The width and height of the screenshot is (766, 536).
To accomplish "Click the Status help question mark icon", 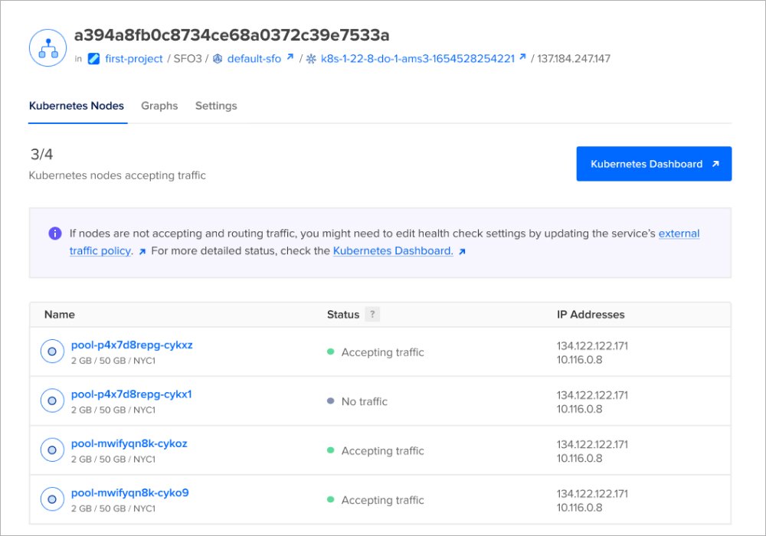I will click(372, 315).
